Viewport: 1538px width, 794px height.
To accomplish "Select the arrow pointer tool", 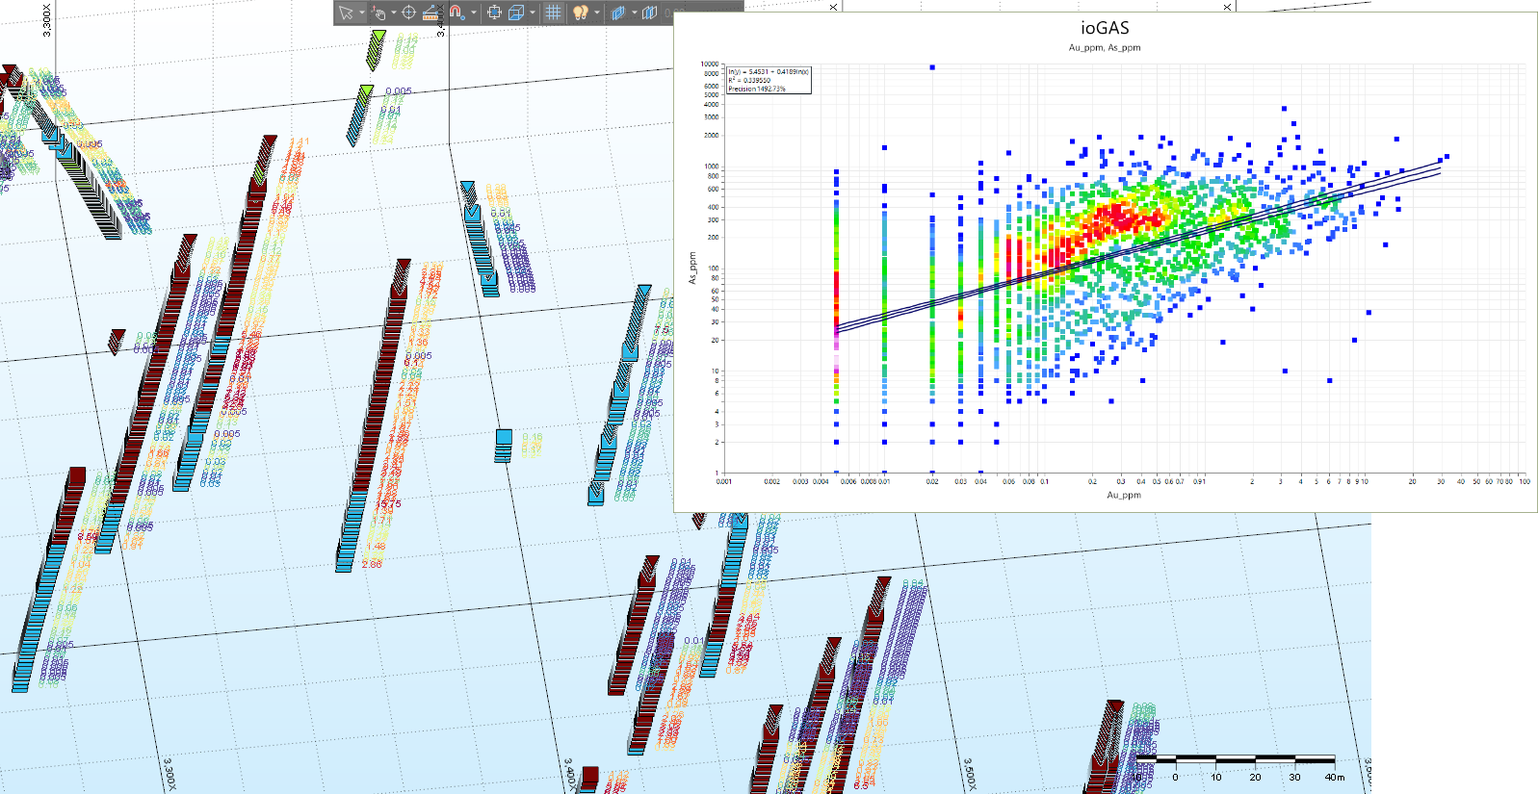I will 346,13.
